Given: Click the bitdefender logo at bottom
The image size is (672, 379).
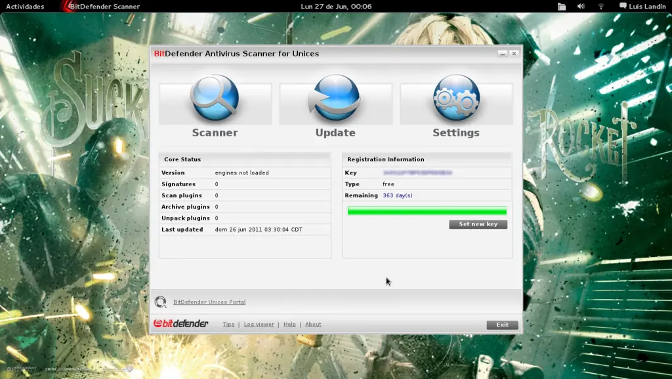Looking at the screenshot, I should pyautogui.click(x=181, y=324).
